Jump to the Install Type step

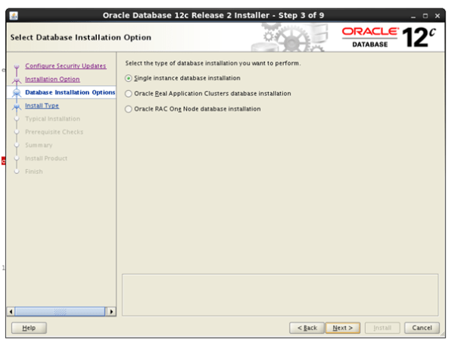pos(42,105)
